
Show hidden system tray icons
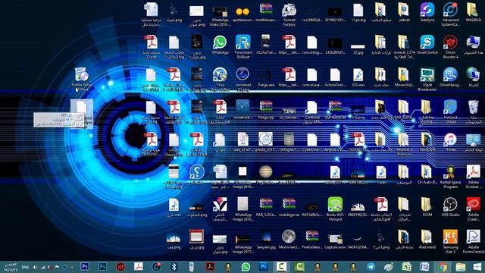click(x=71, y=267)
